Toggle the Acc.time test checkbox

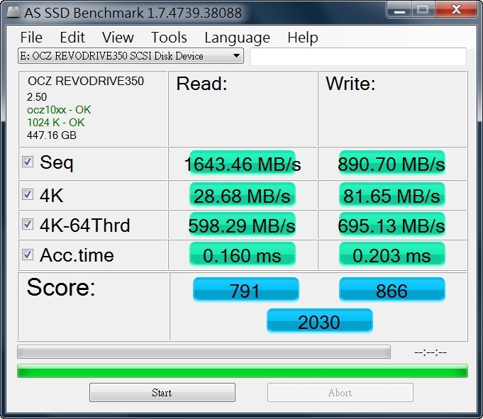click(28, 255)
